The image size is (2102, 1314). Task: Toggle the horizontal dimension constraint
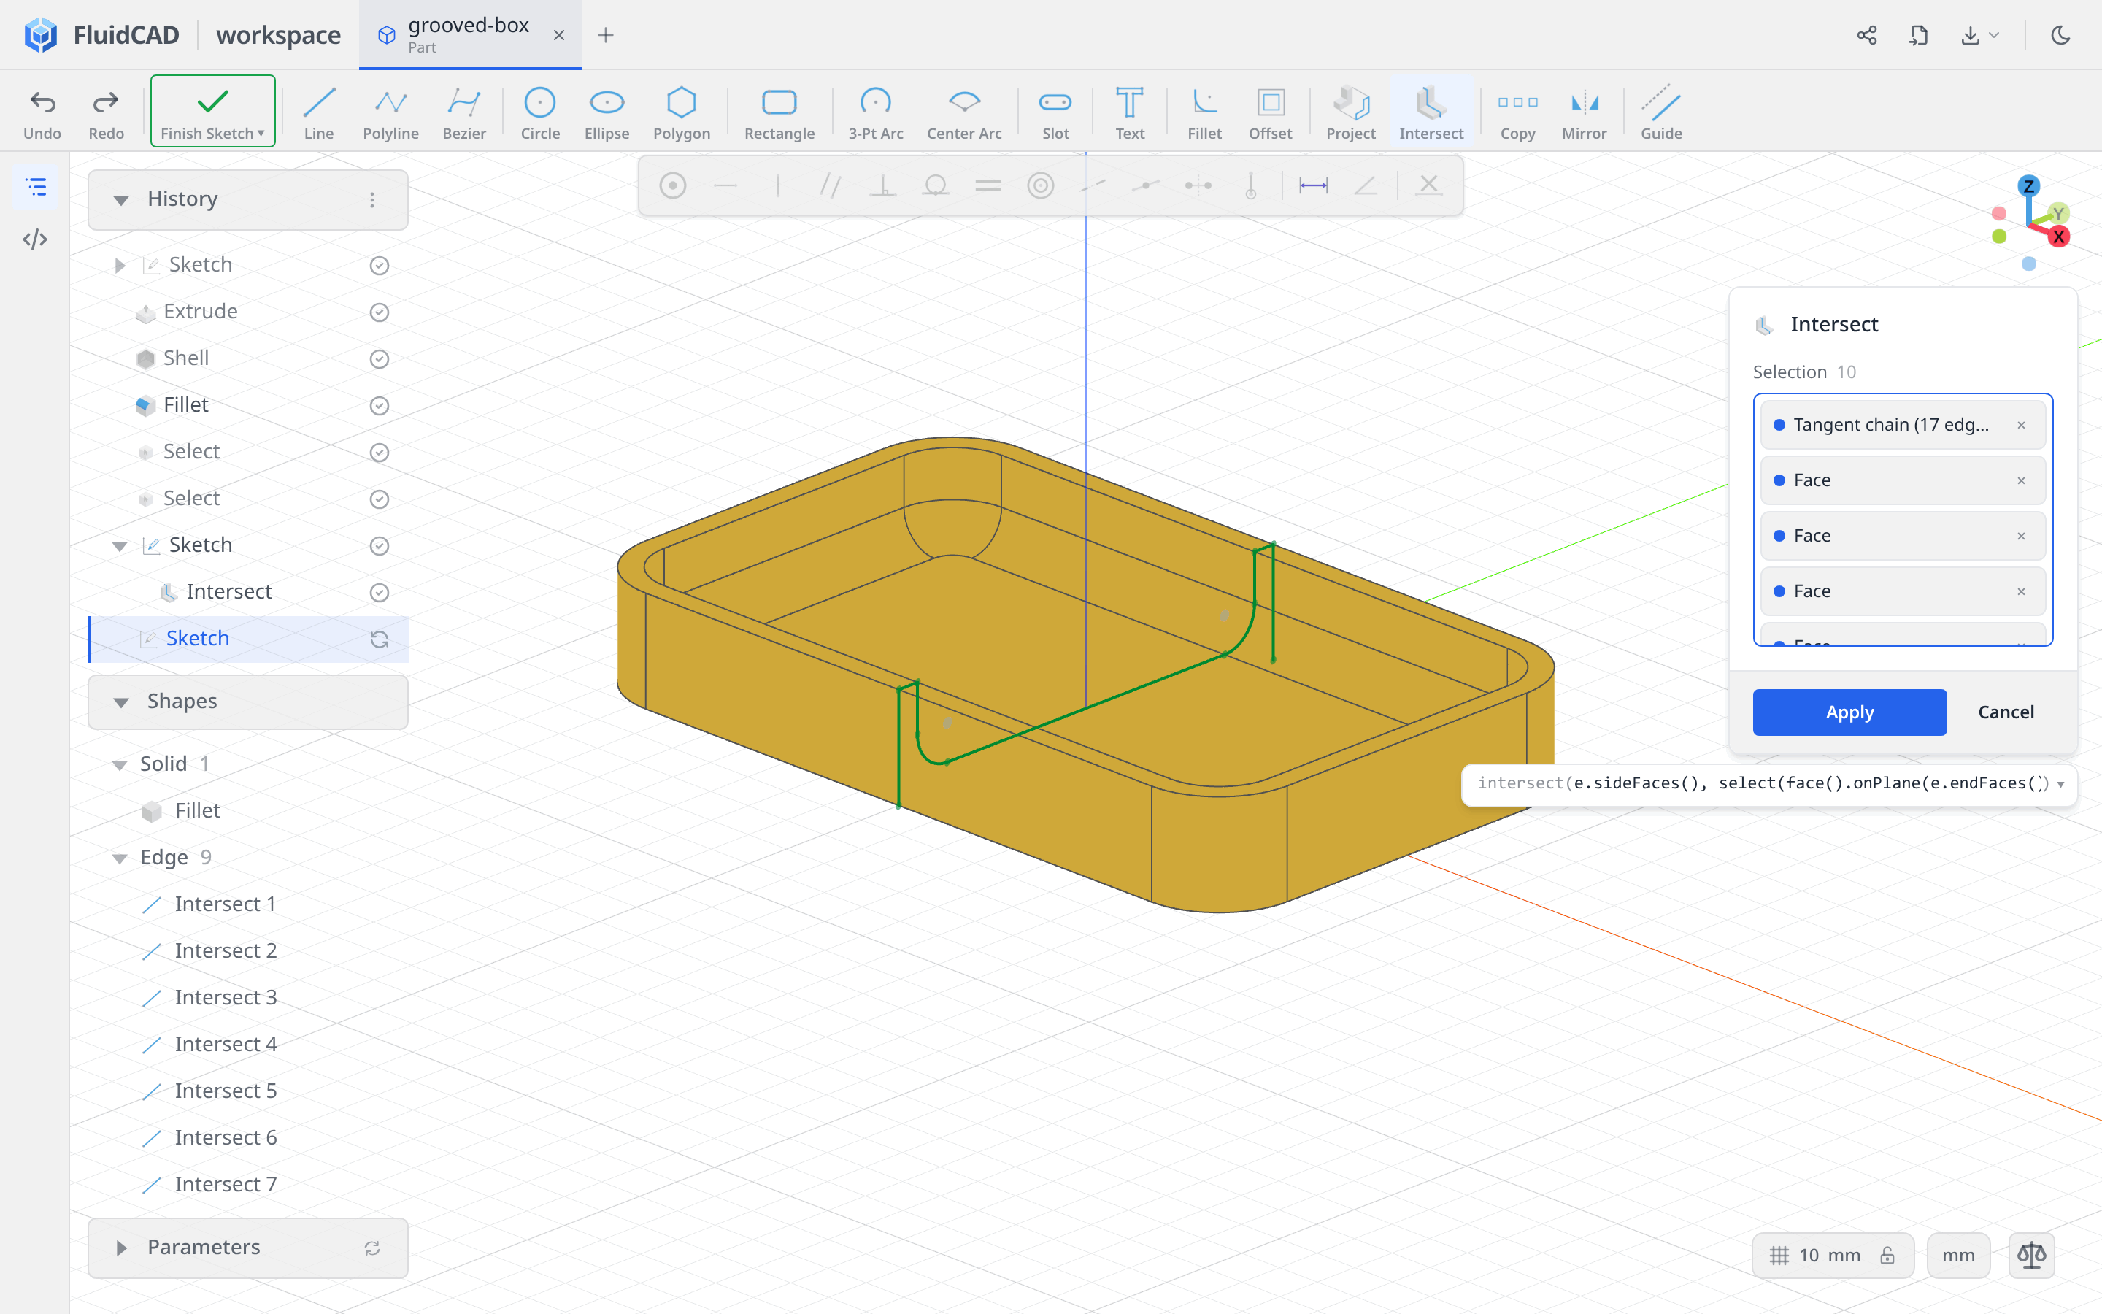(1312, 185)
